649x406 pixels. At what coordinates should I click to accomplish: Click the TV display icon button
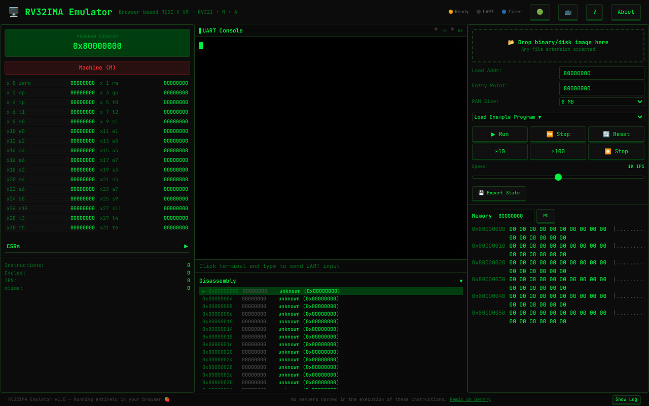point(568,12)
